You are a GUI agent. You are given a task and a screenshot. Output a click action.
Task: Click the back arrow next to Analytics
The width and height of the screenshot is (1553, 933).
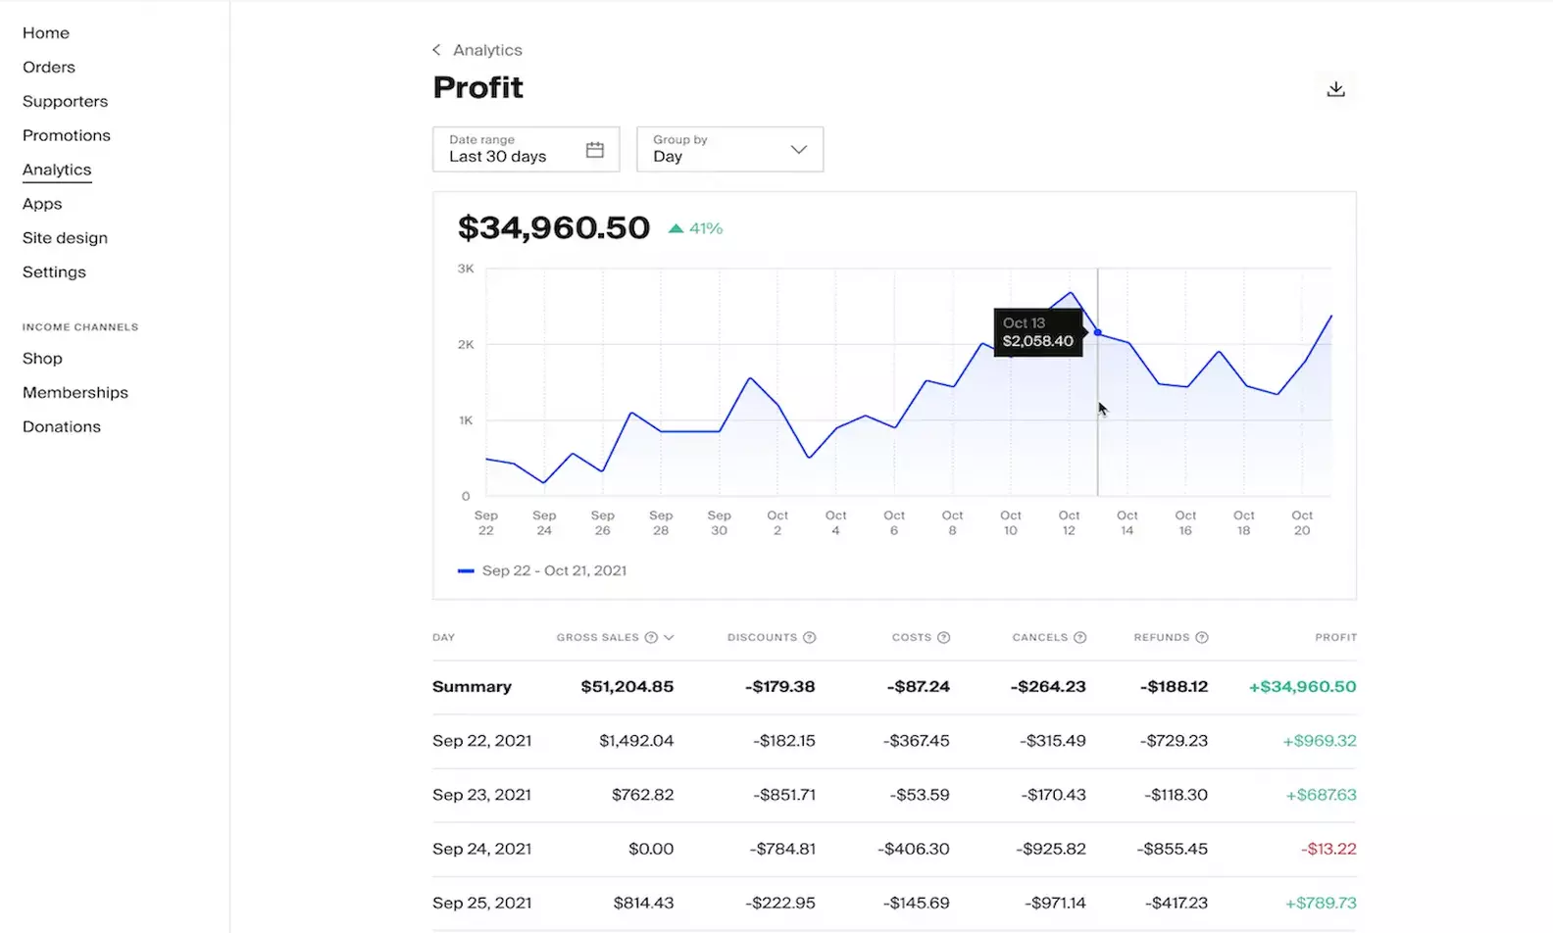[x=436, y=49]
